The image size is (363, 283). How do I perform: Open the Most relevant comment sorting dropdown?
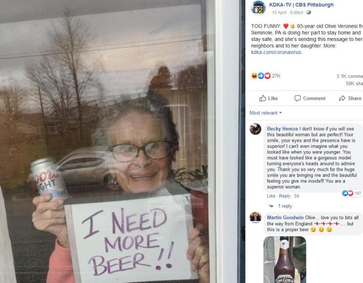click(266, 113)
